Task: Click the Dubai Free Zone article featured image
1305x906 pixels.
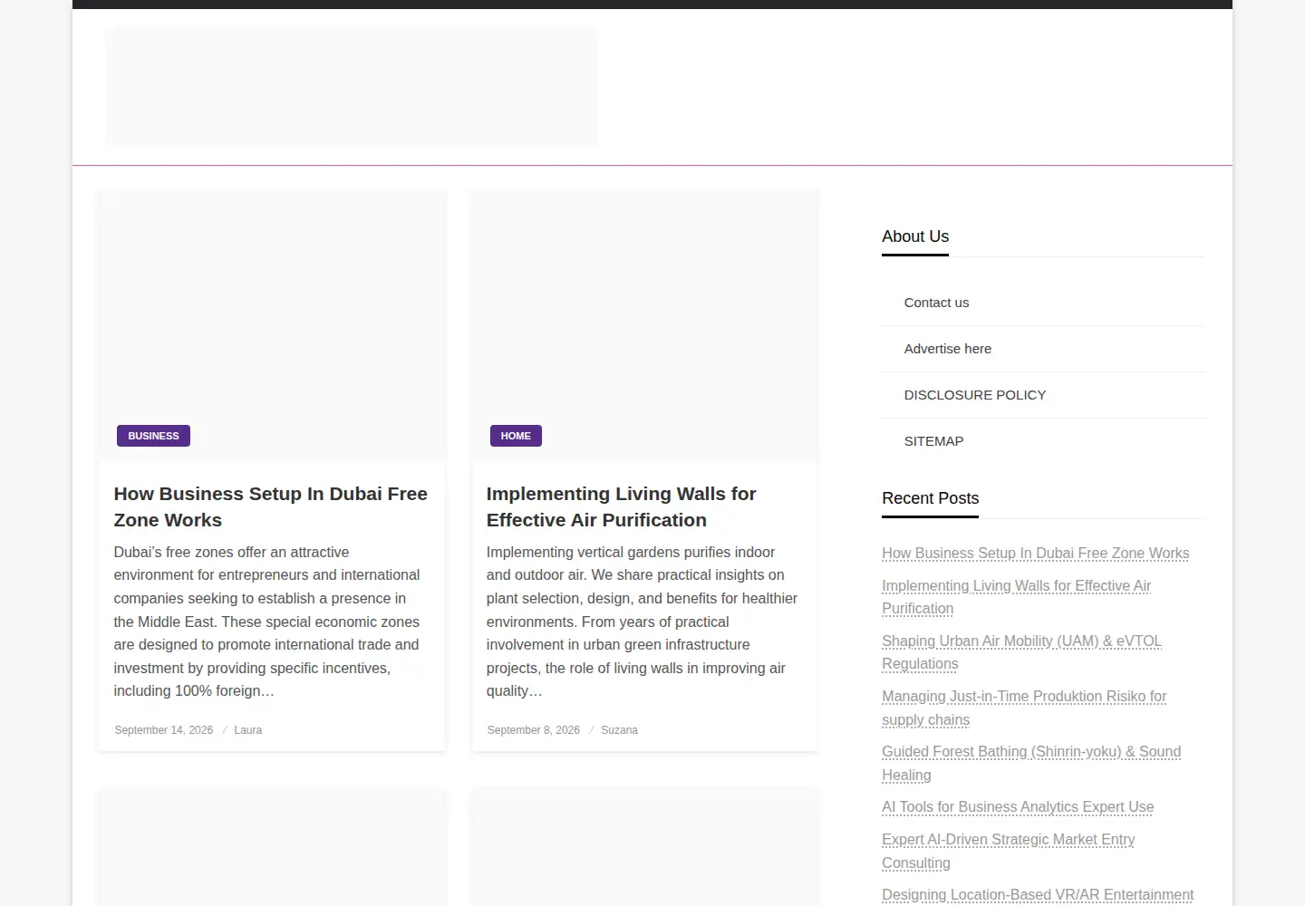Action: (272, 324)
